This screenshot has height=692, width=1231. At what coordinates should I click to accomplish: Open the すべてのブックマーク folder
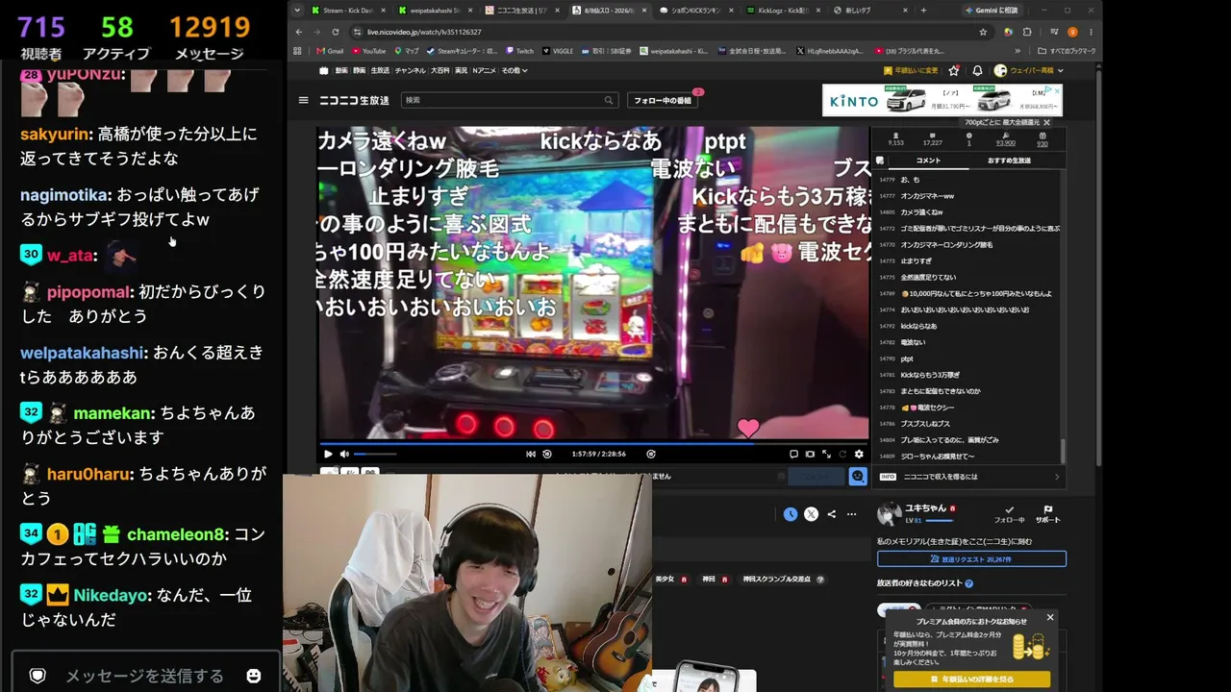coord(1068,51)
